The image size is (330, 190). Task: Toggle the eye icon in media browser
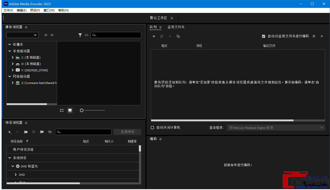coord(86,35)
